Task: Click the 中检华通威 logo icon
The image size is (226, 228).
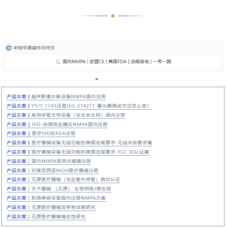Action: 9,48
